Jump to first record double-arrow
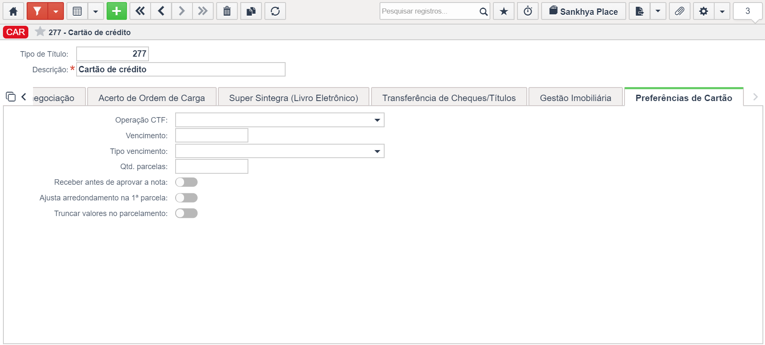Screen dimensions: 765x345 [x=140, y=11]
